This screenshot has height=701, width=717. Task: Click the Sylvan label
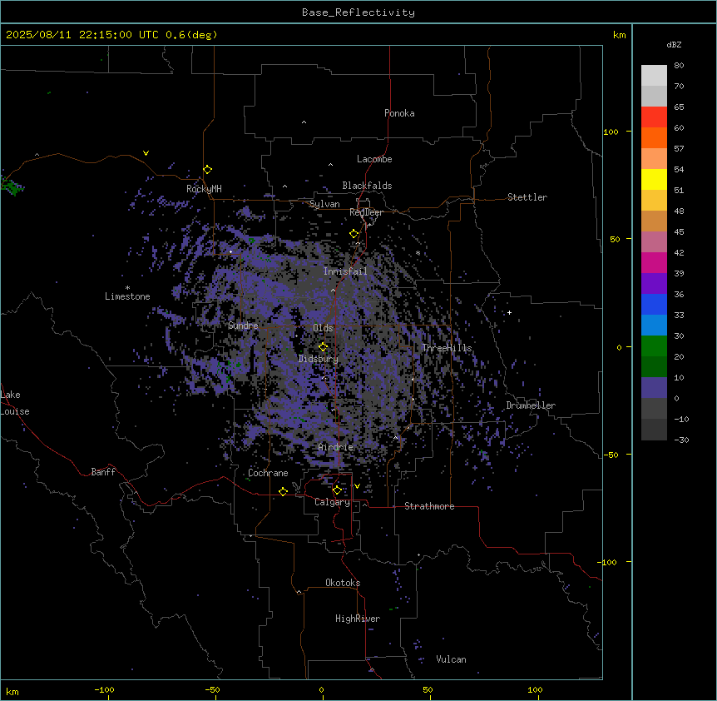coord(324,204)
